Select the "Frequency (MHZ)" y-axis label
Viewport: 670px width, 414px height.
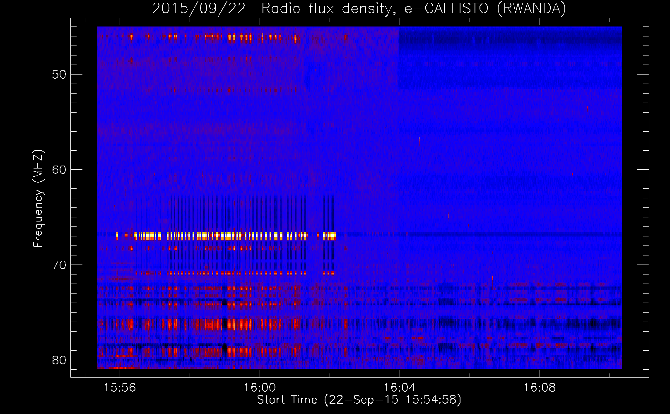pyautogui.click(x=38, y=199)
